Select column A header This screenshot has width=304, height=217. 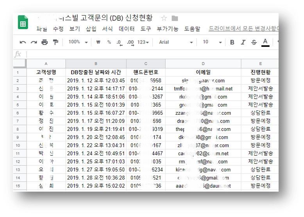[x=46, y=64]
